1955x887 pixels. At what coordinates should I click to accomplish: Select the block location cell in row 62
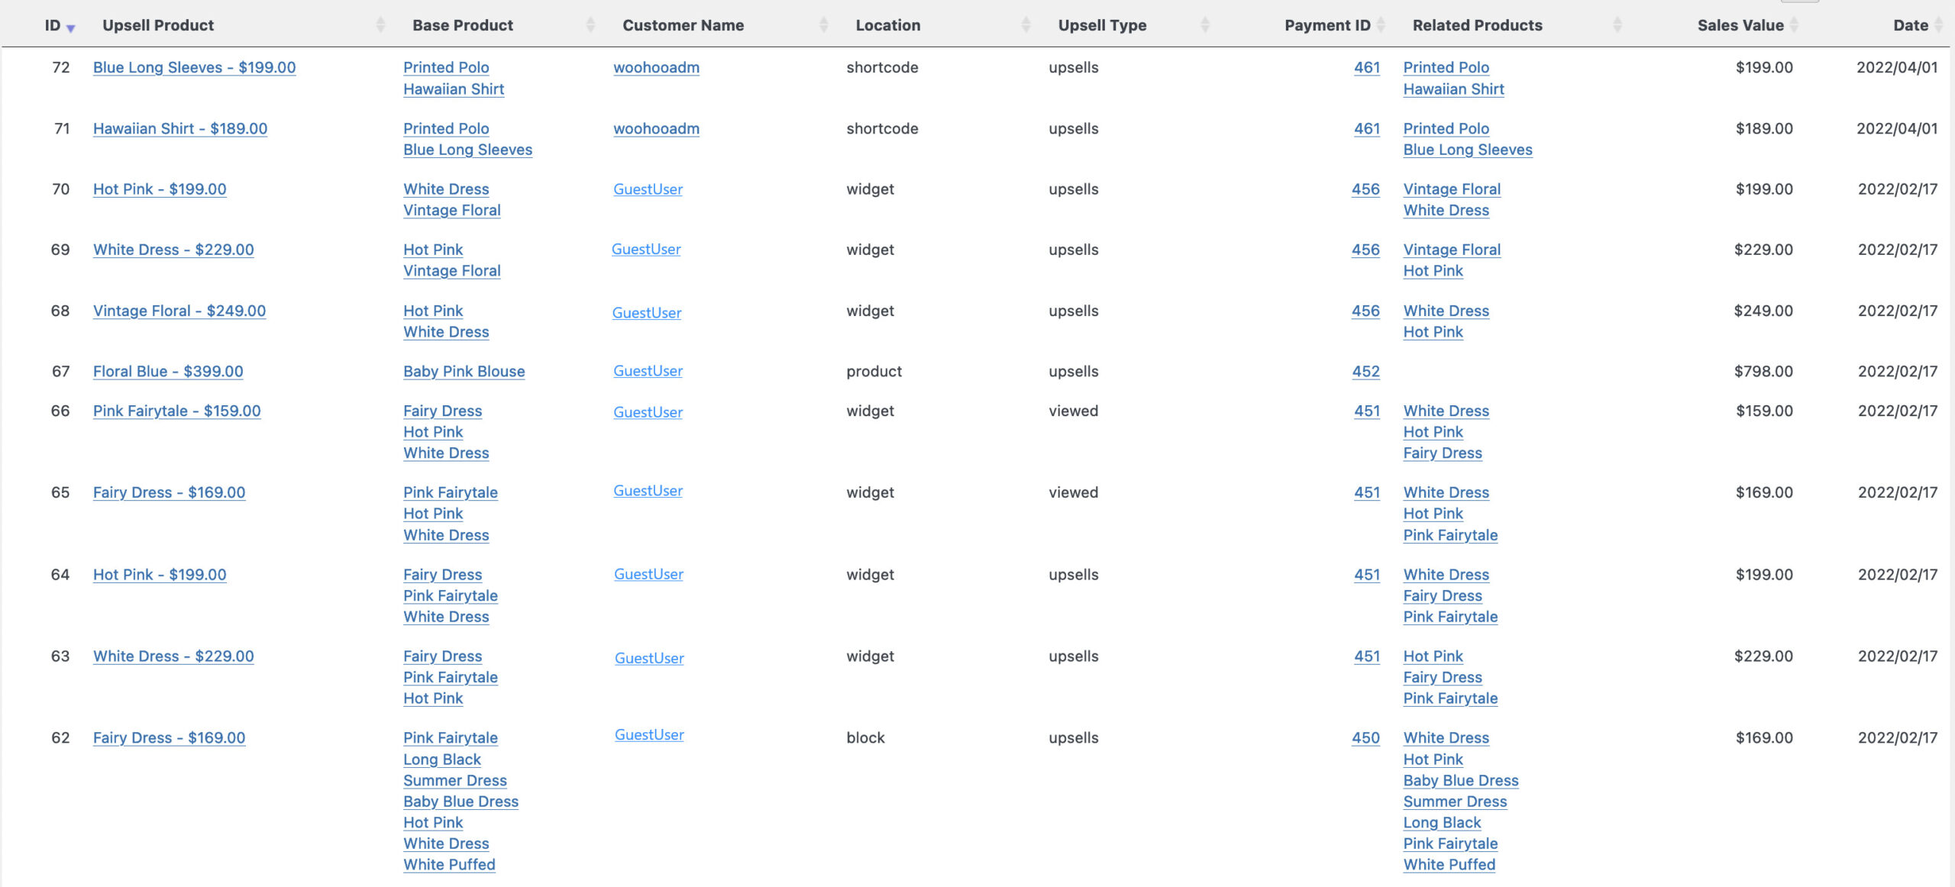click(x=865, y=737)
